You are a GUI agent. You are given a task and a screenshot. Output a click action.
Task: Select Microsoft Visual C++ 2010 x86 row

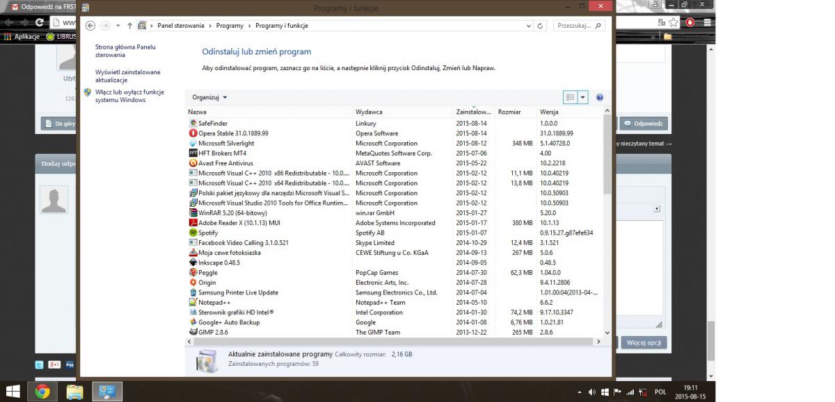tap(394, 173)
